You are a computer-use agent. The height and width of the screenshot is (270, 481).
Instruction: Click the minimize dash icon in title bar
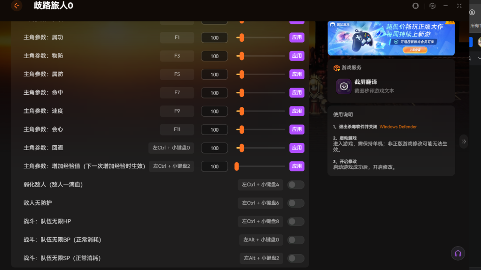click(x=446, y=6)
